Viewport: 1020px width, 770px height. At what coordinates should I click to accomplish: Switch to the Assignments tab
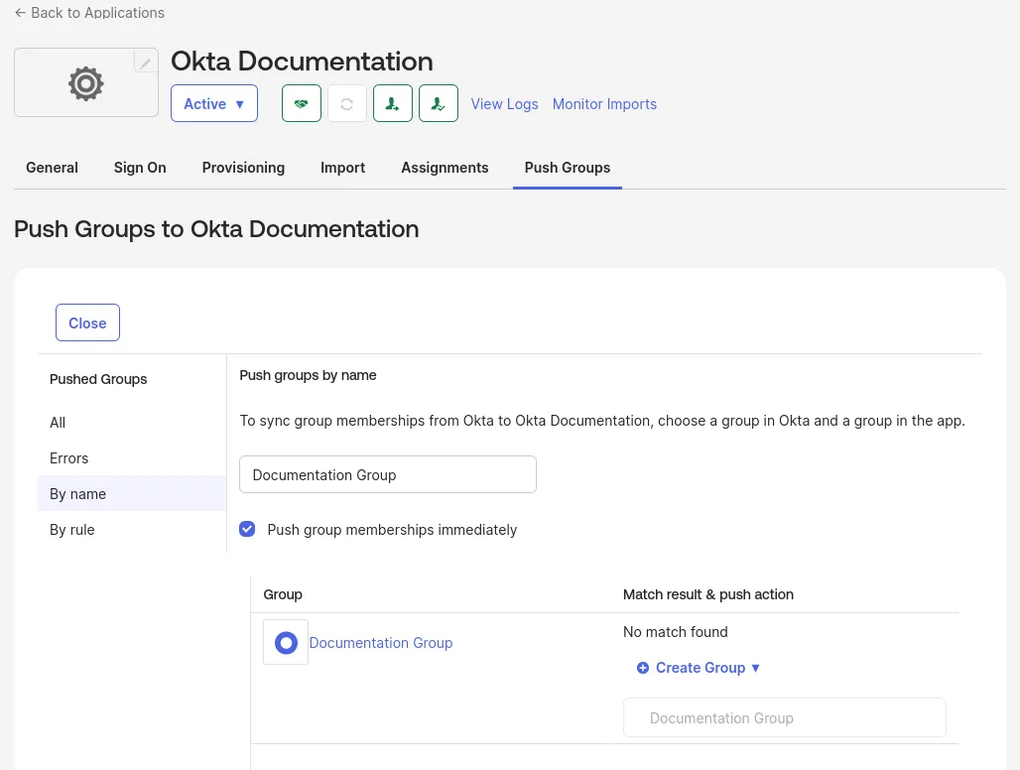point(445,168)
